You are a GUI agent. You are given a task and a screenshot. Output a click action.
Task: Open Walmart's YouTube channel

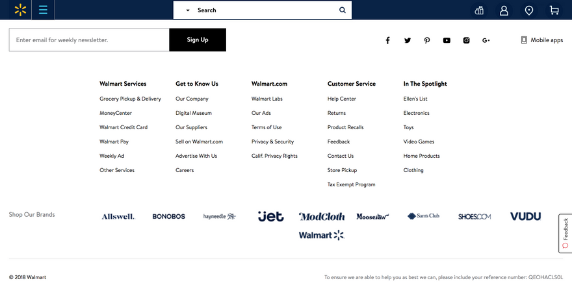(x=447, y=40)
